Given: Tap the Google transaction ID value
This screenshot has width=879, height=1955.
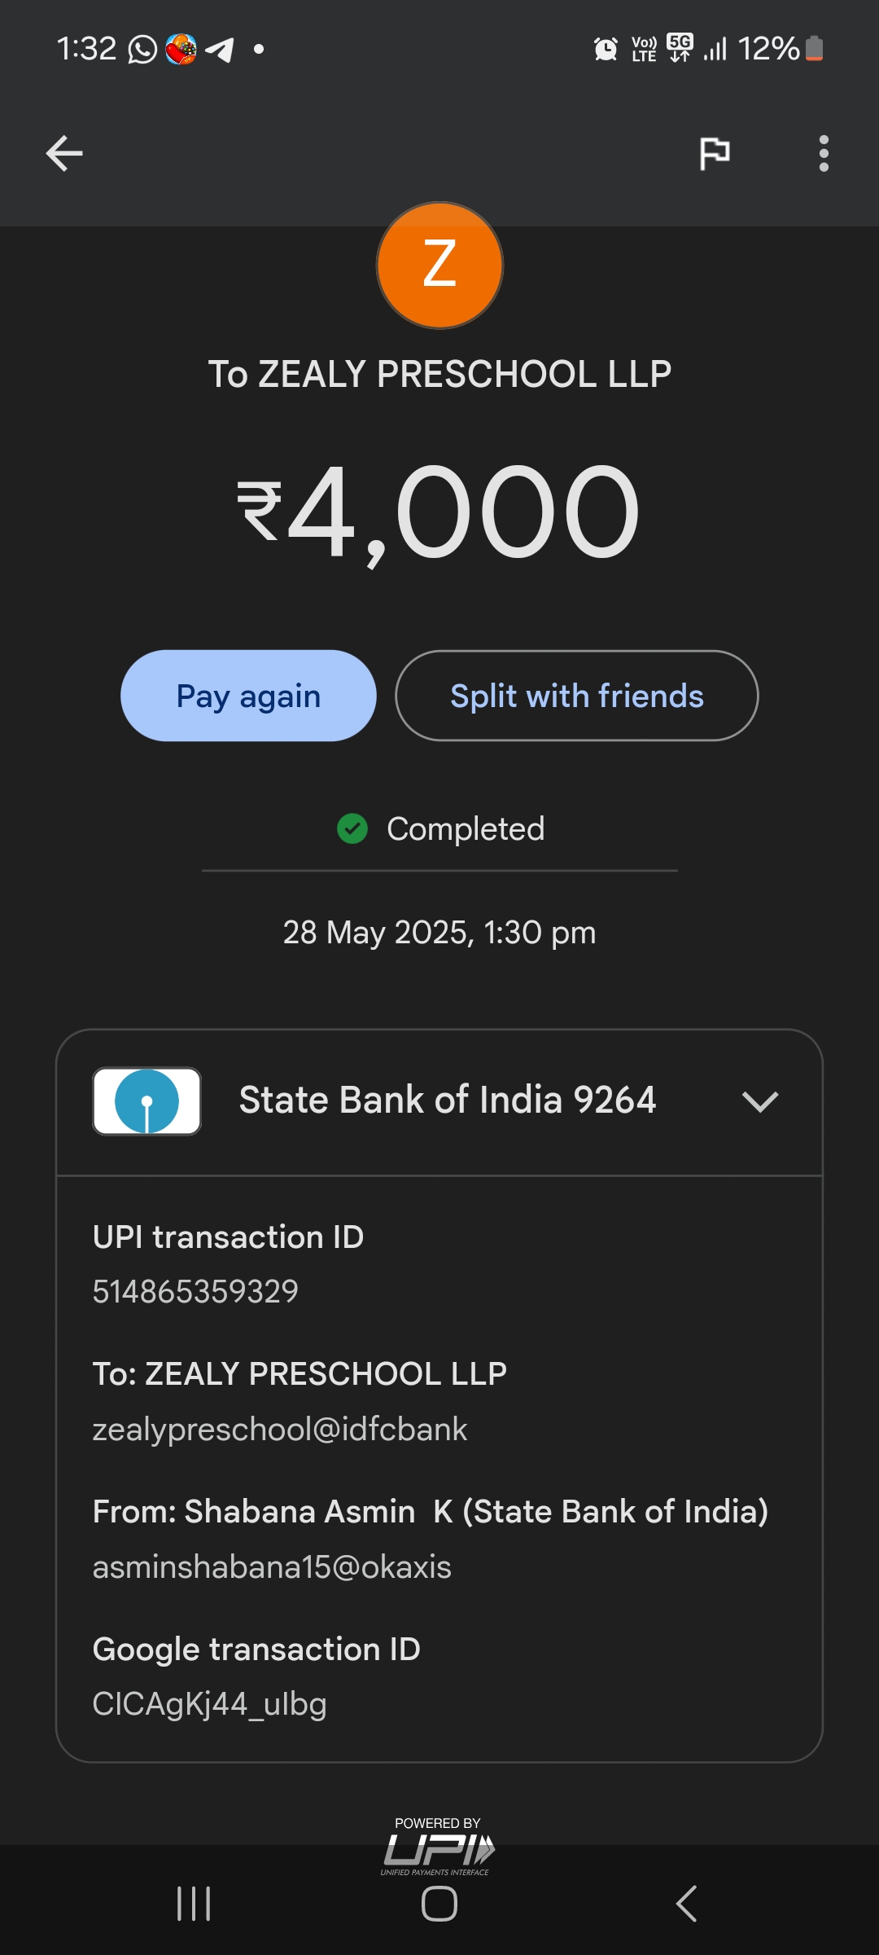Looking at the screenshot, I should (209, 1704).
